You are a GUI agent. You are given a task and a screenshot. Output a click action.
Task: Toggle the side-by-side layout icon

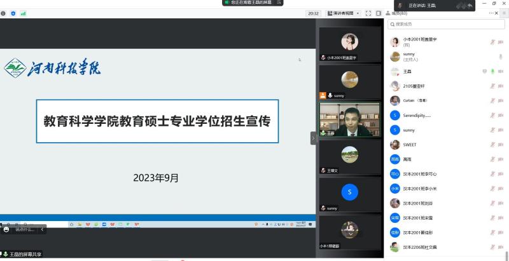[x=379, y=13]
